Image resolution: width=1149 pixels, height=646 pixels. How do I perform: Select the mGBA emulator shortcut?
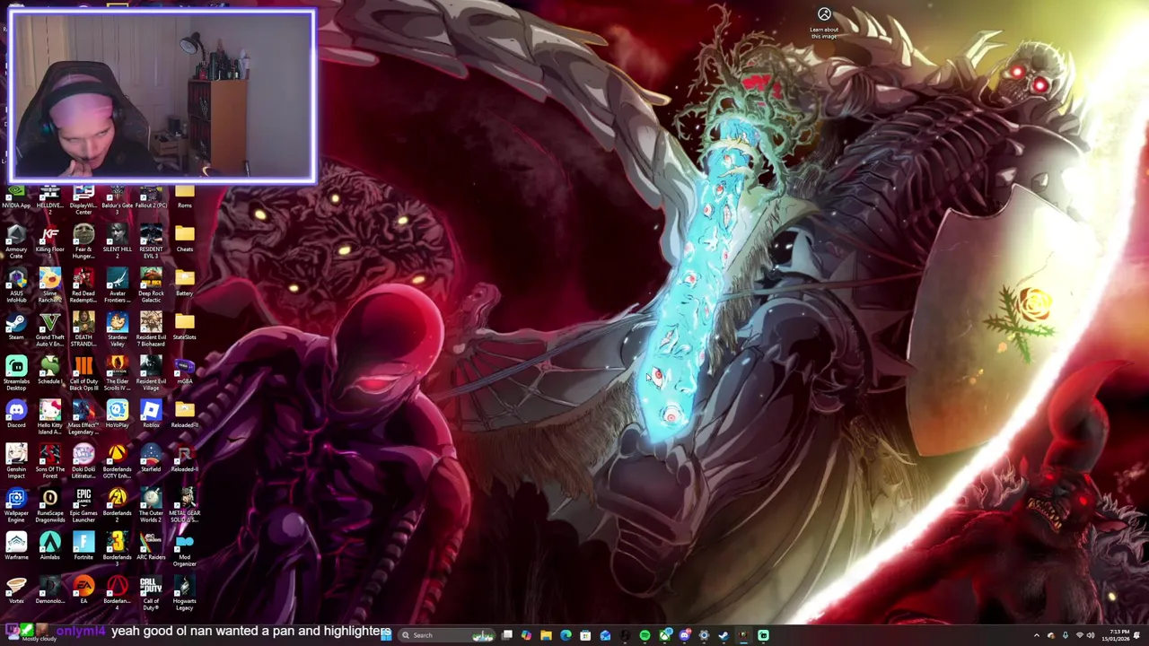[x=184, y=371]
